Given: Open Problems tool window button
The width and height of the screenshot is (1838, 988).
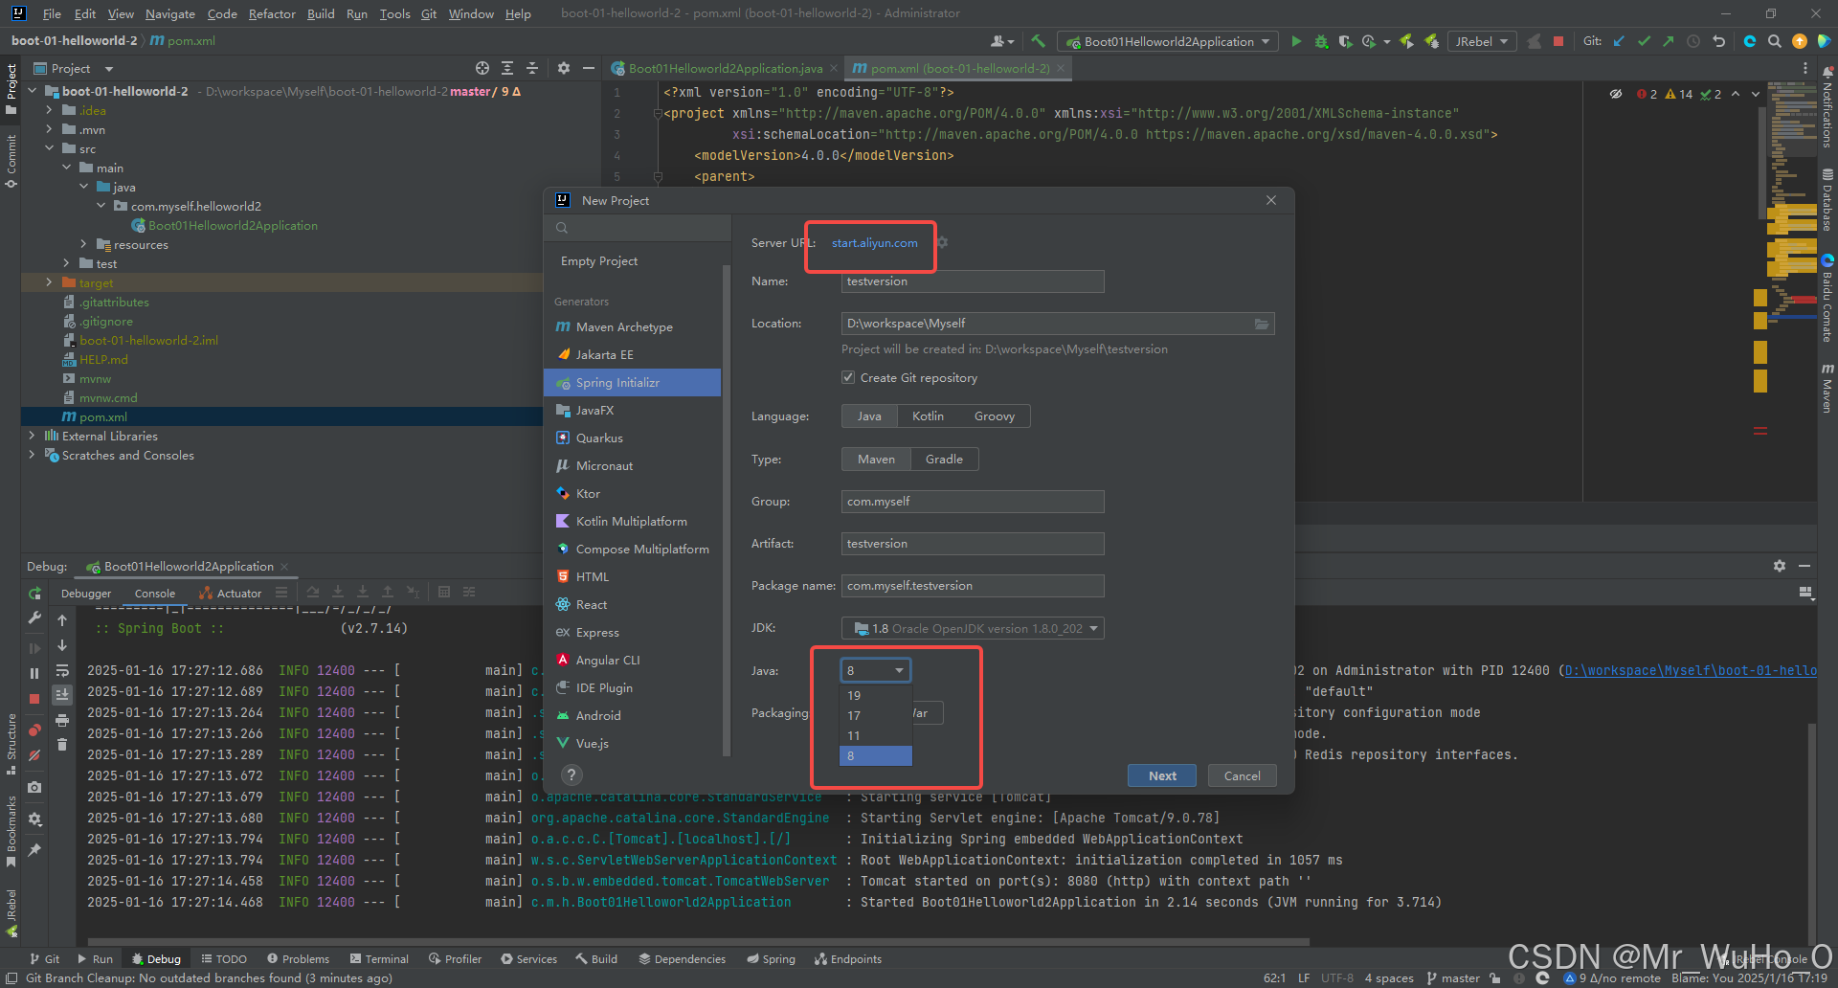Looking at the screenshot, I should [298, 958].
